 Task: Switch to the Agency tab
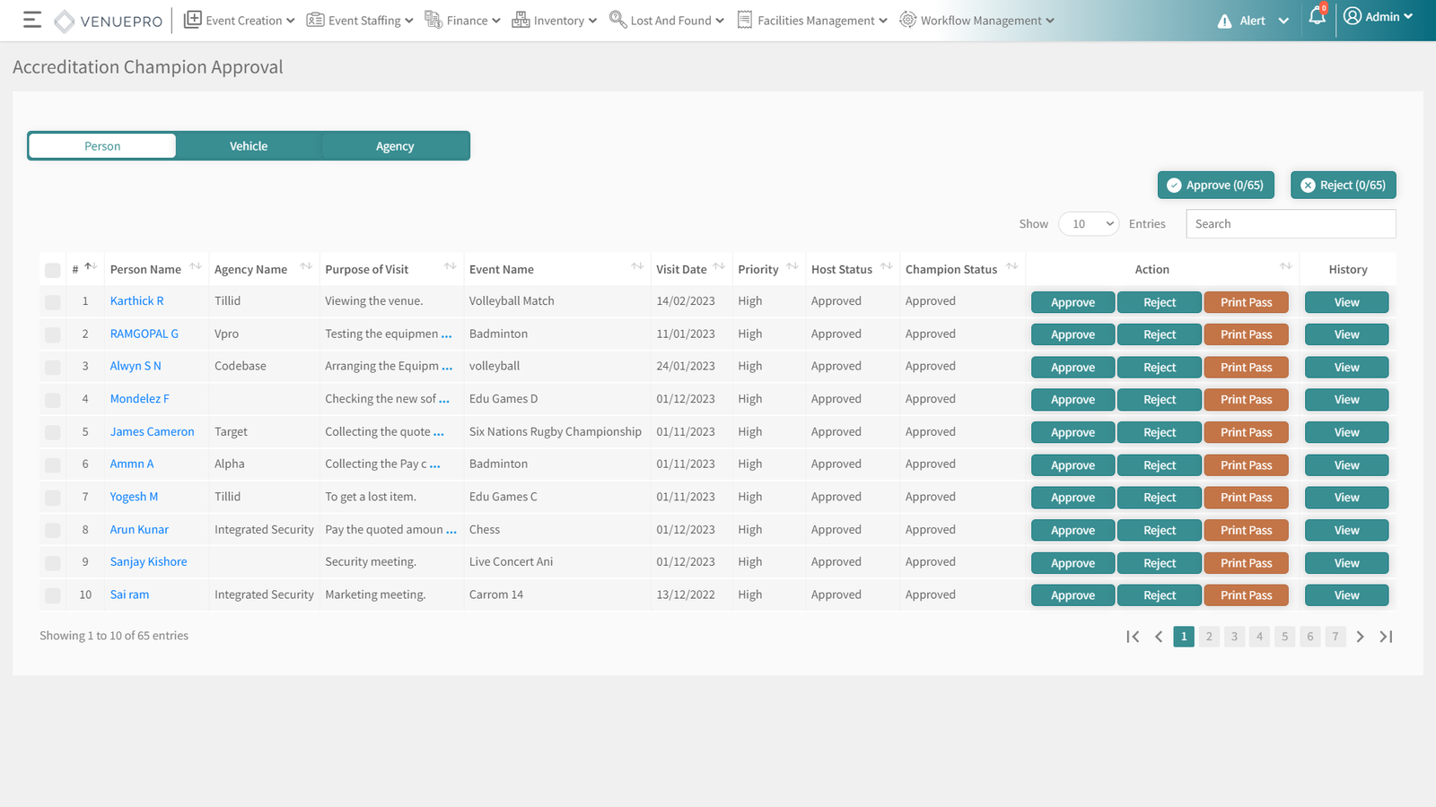[395, 146]
